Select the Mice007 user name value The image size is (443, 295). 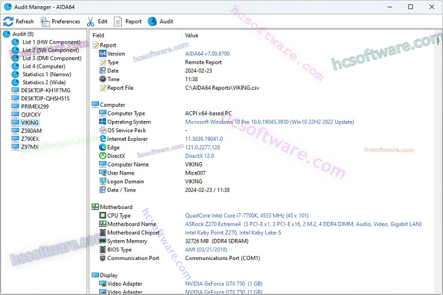195,173
